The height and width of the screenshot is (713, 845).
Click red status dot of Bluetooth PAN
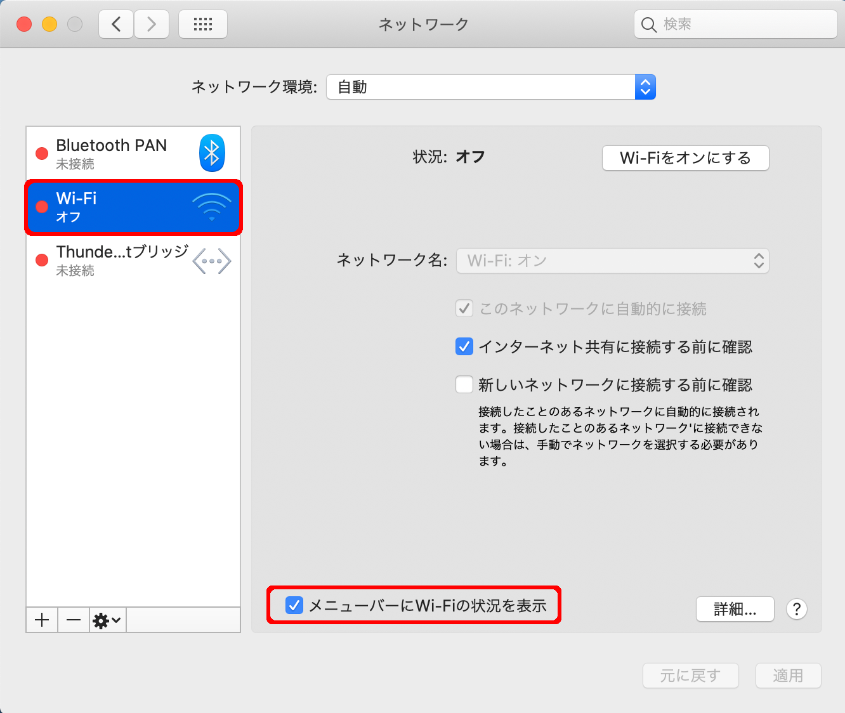42,154
